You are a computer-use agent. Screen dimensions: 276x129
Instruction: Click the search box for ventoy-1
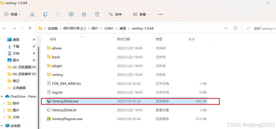coord(259,28)
